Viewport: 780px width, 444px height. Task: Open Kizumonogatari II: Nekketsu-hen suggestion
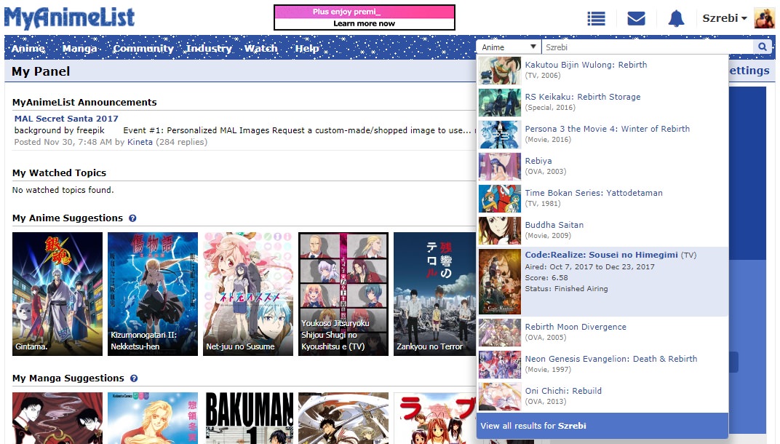click(x=153, y=293)
